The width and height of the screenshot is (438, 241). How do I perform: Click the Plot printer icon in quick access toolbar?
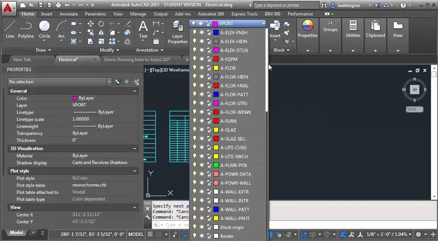point(58,5)
